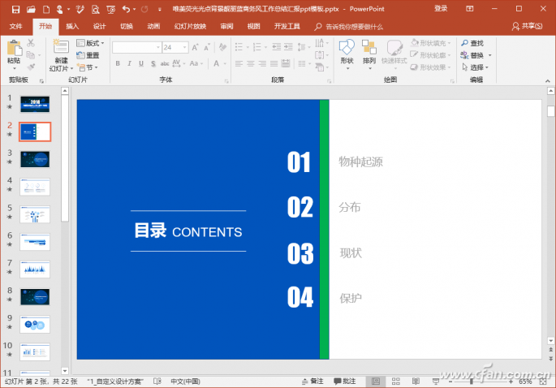The width and height of the screenshot is (556, 388).
Task: Start slide show from status bar icon
Action: (x=436, y=382)
